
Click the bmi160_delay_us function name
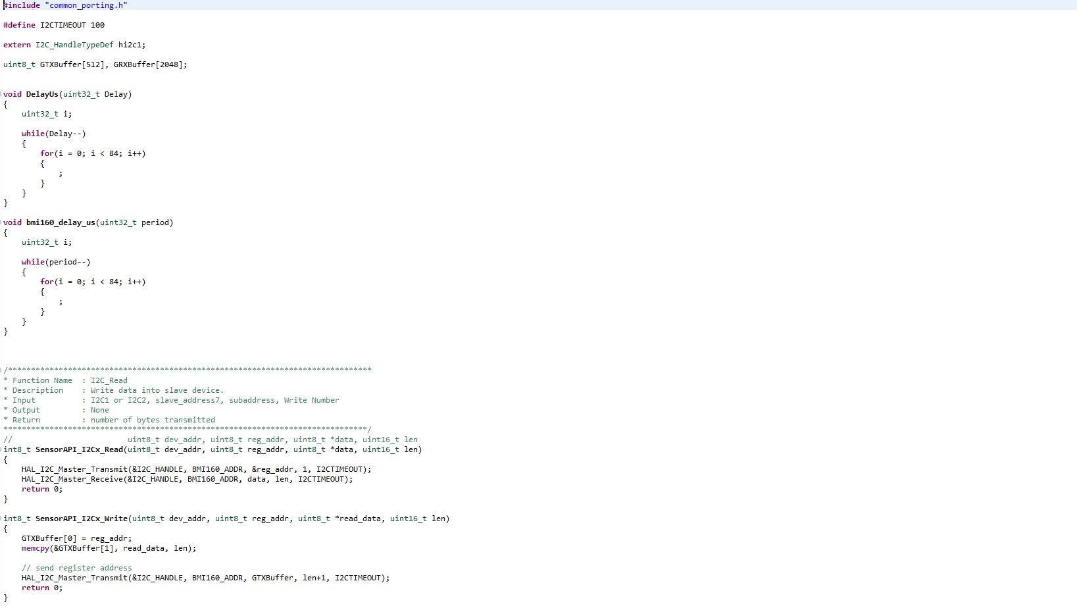point(61,222)
